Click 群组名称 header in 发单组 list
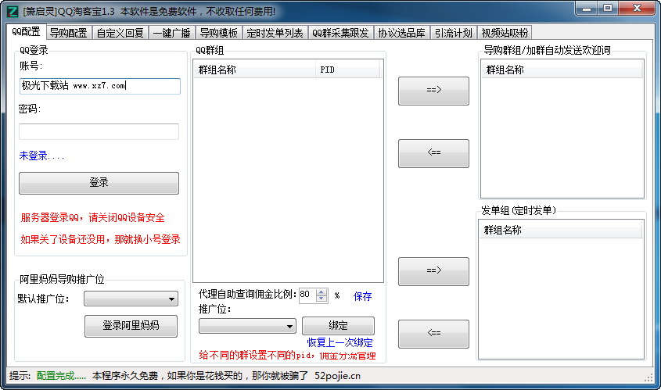The image size is (661, 390). tap(560, 230)
